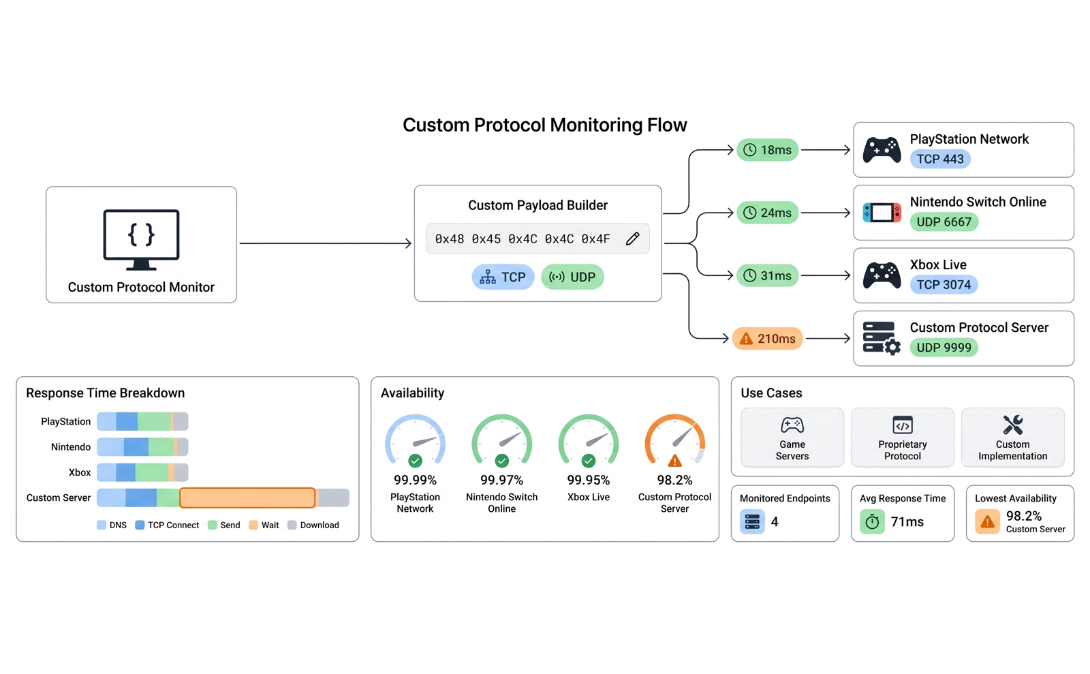This screenshot has width=1090, height=674.
Task: Click the UDP 6667 port badge
Action: (x=944, y=221)
